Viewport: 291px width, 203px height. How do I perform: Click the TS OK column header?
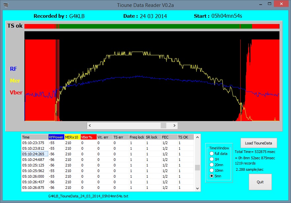click(185, 137)
